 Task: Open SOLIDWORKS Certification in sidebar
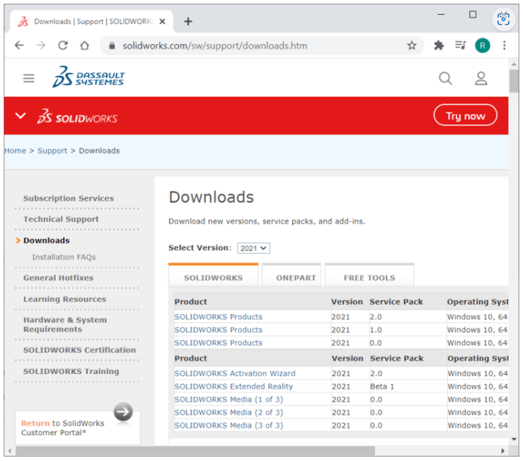[80, 350]
